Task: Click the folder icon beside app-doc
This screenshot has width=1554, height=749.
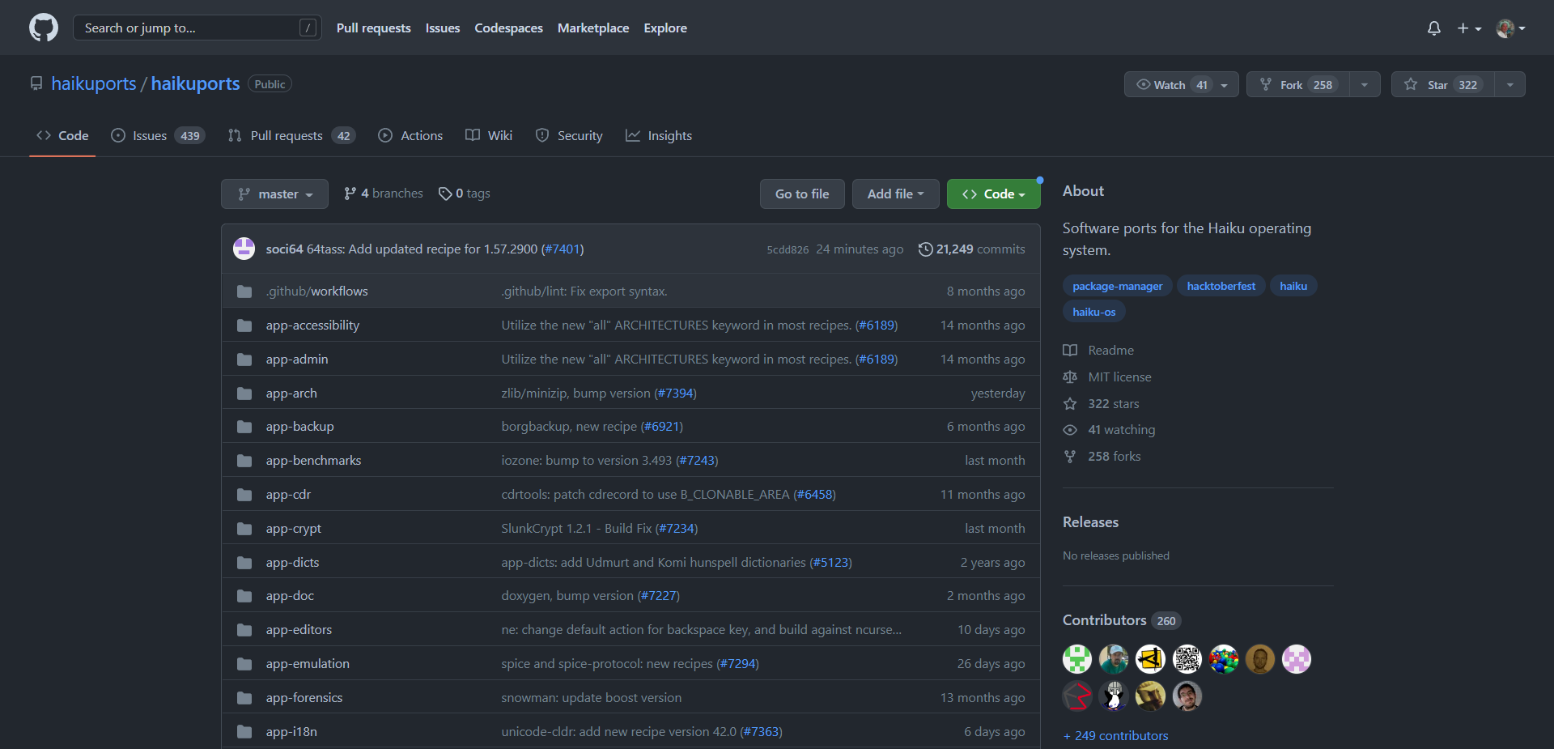Action: coord(244,596)
